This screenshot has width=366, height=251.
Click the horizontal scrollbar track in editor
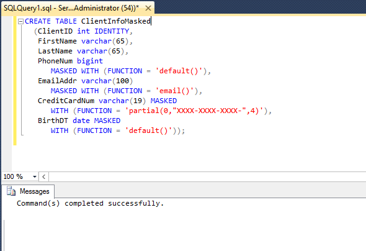[x=207, y=176]
